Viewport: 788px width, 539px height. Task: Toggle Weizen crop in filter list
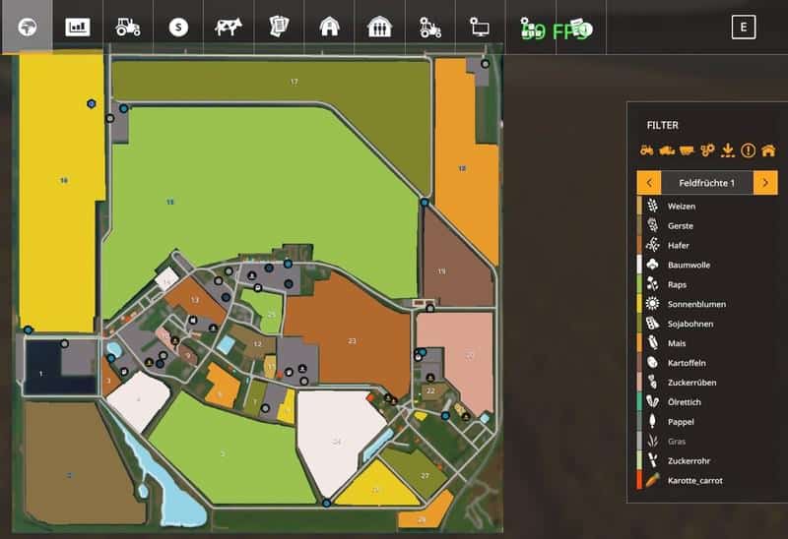[x=688, y=207]
